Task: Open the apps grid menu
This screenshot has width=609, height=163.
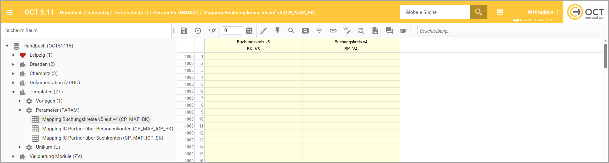Action: [x=500, y=12]
